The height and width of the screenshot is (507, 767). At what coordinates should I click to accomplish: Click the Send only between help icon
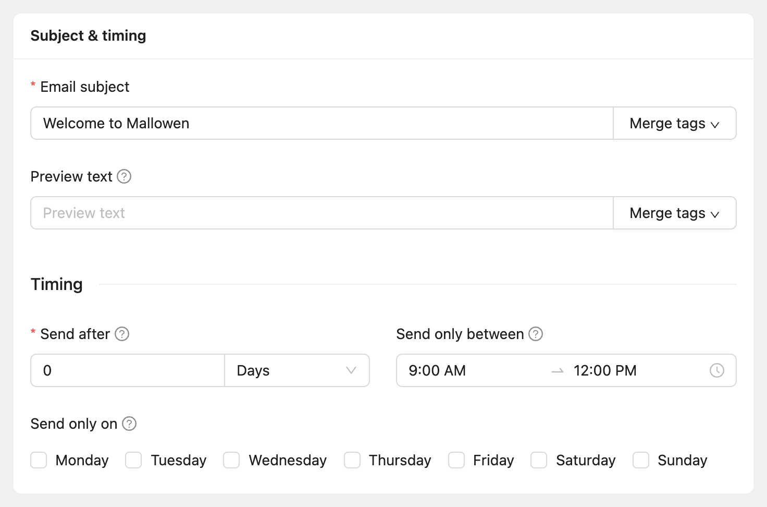(536, 334)
